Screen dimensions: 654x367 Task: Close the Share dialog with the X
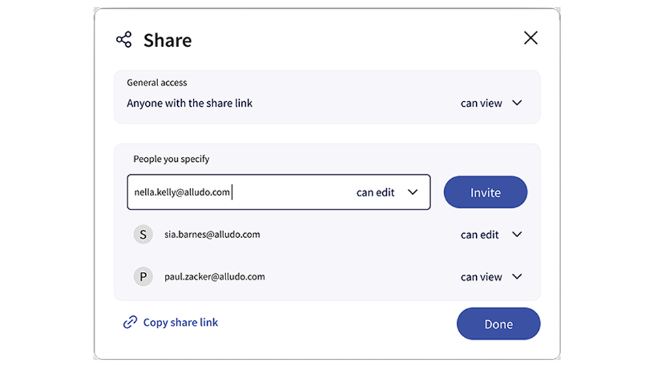coord(530,38)
